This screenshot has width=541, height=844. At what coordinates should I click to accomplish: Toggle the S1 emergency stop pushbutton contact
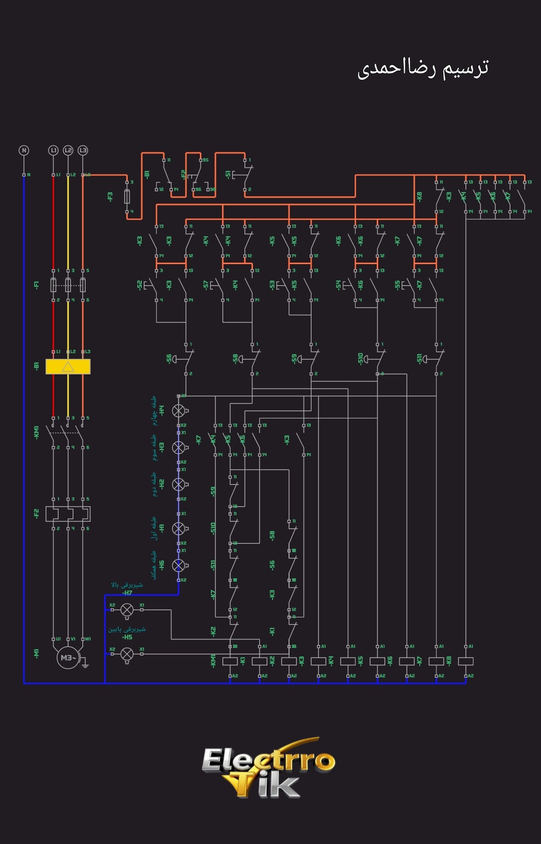click(245, 174)
